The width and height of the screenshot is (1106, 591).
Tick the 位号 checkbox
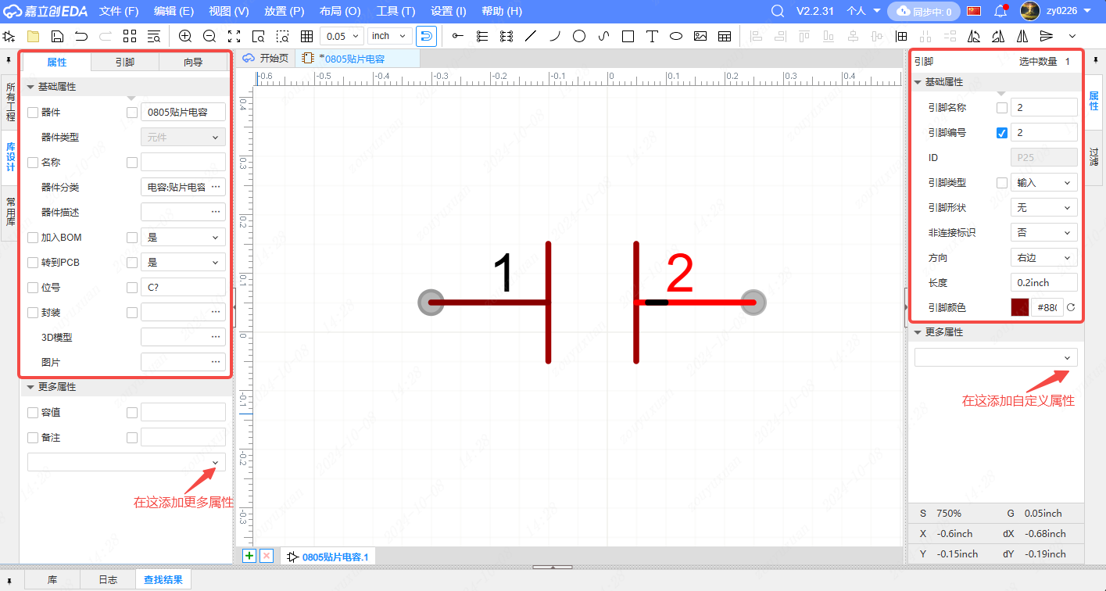pyautogui.click(x=33, y=288)
